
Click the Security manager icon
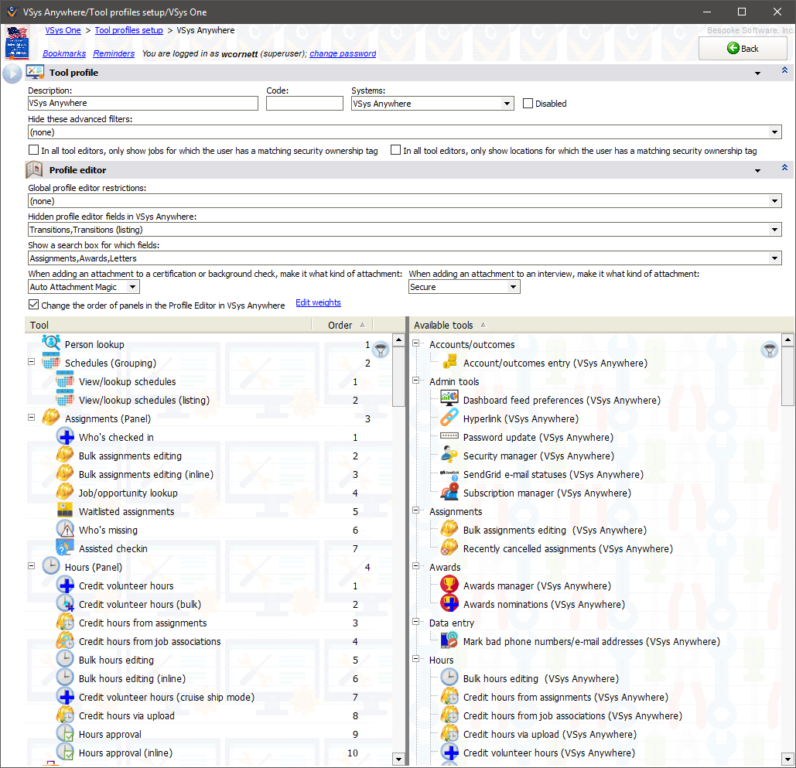[449, 456]
